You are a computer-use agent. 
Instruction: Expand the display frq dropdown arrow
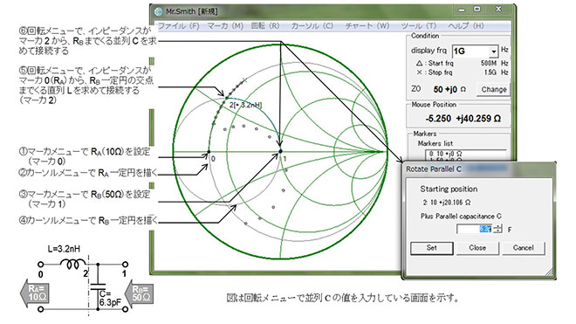pos(494,52)
